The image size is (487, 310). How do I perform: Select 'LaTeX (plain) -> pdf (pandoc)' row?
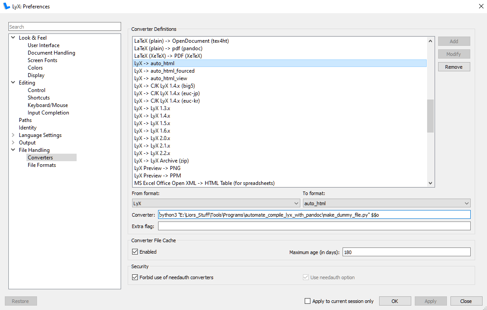[x=280, y=48]
